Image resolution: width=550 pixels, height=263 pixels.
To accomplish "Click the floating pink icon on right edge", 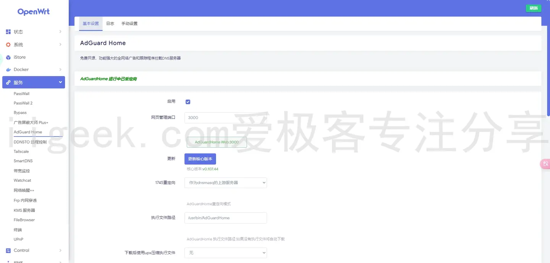I will pos(545,163).
